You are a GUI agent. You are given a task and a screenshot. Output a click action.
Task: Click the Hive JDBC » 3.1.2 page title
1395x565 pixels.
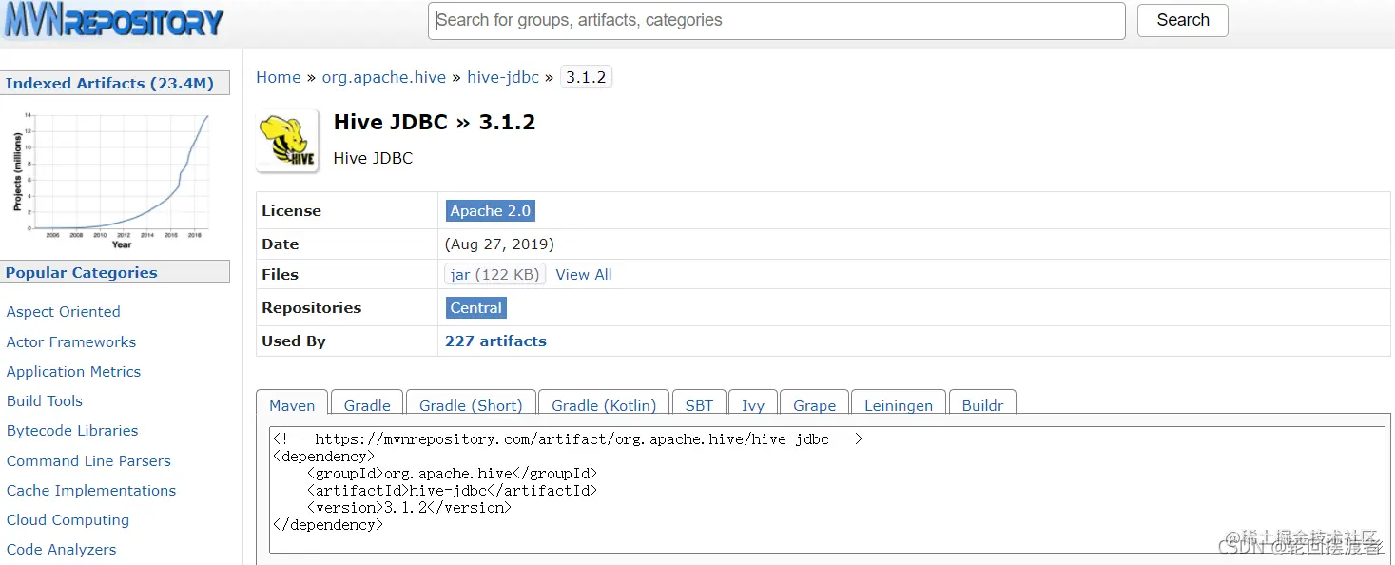click(435, 122)
